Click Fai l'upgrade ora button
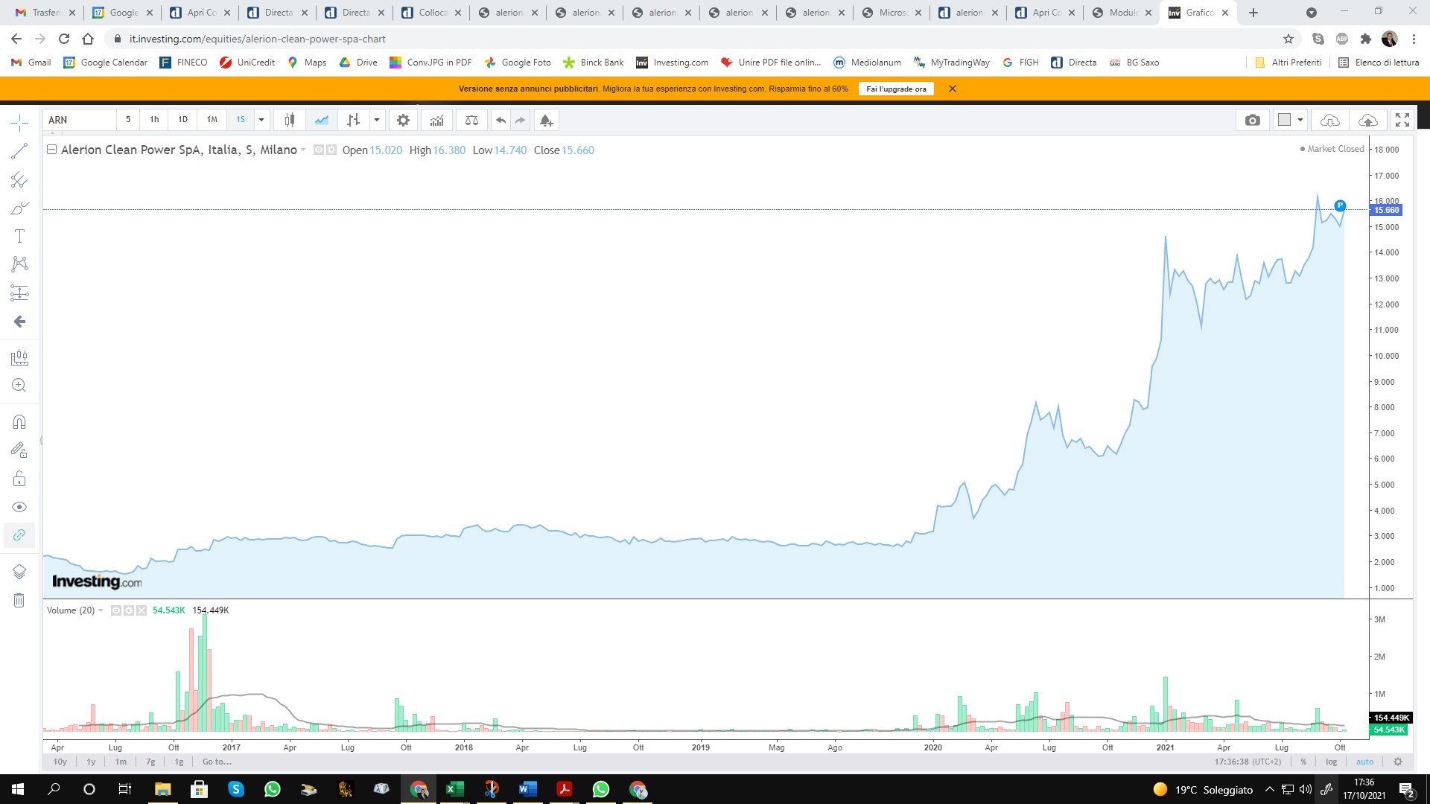 [x=896, y=89]
